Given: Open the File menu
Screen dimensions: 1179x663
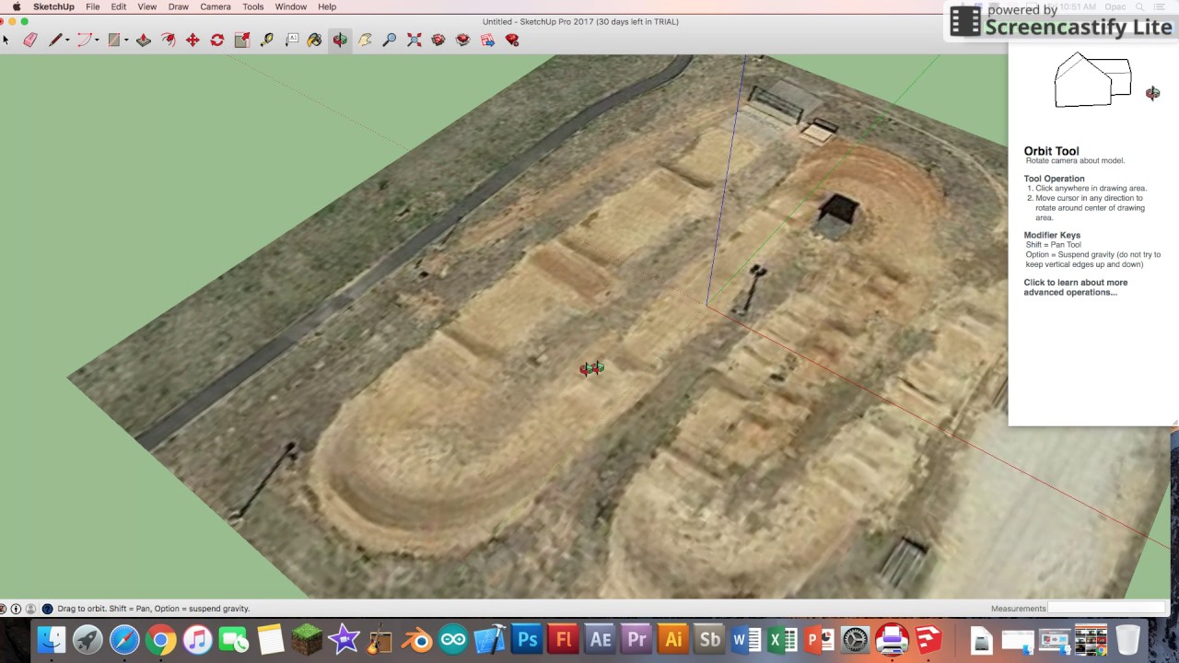Looking at the screenshot, I should click(x=93, y=6).
